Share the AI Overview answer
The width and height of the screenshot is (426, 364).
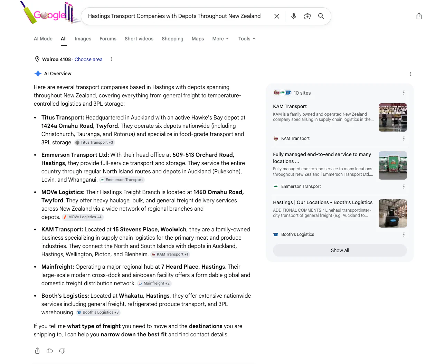point(37,351)
